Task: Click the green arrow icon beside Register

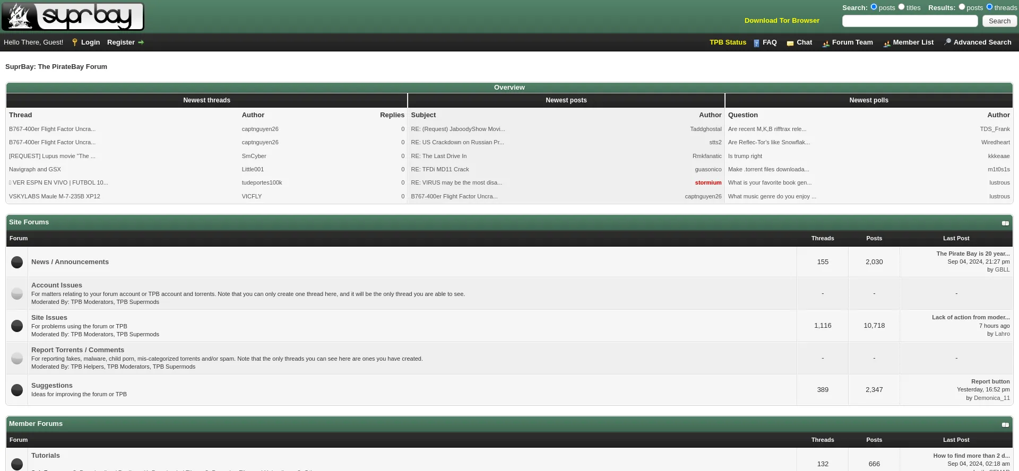Action: (x=141, y=42)
